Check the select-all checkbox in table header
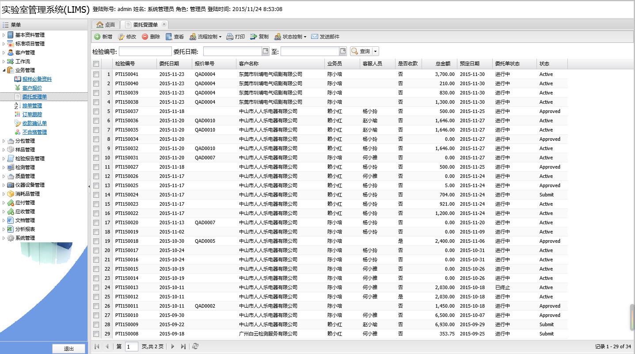This screenshot has height=354, width=635. (x=96, y=64)
